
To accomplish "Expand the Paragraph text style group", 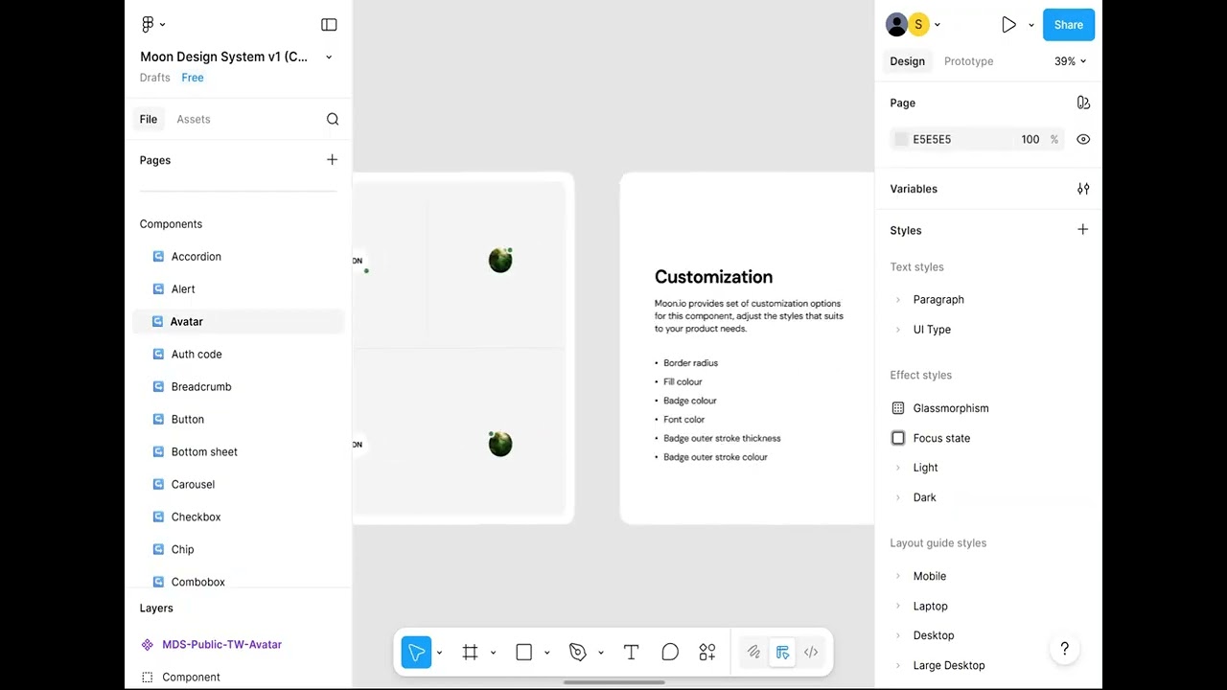I will tap(898, 300).
